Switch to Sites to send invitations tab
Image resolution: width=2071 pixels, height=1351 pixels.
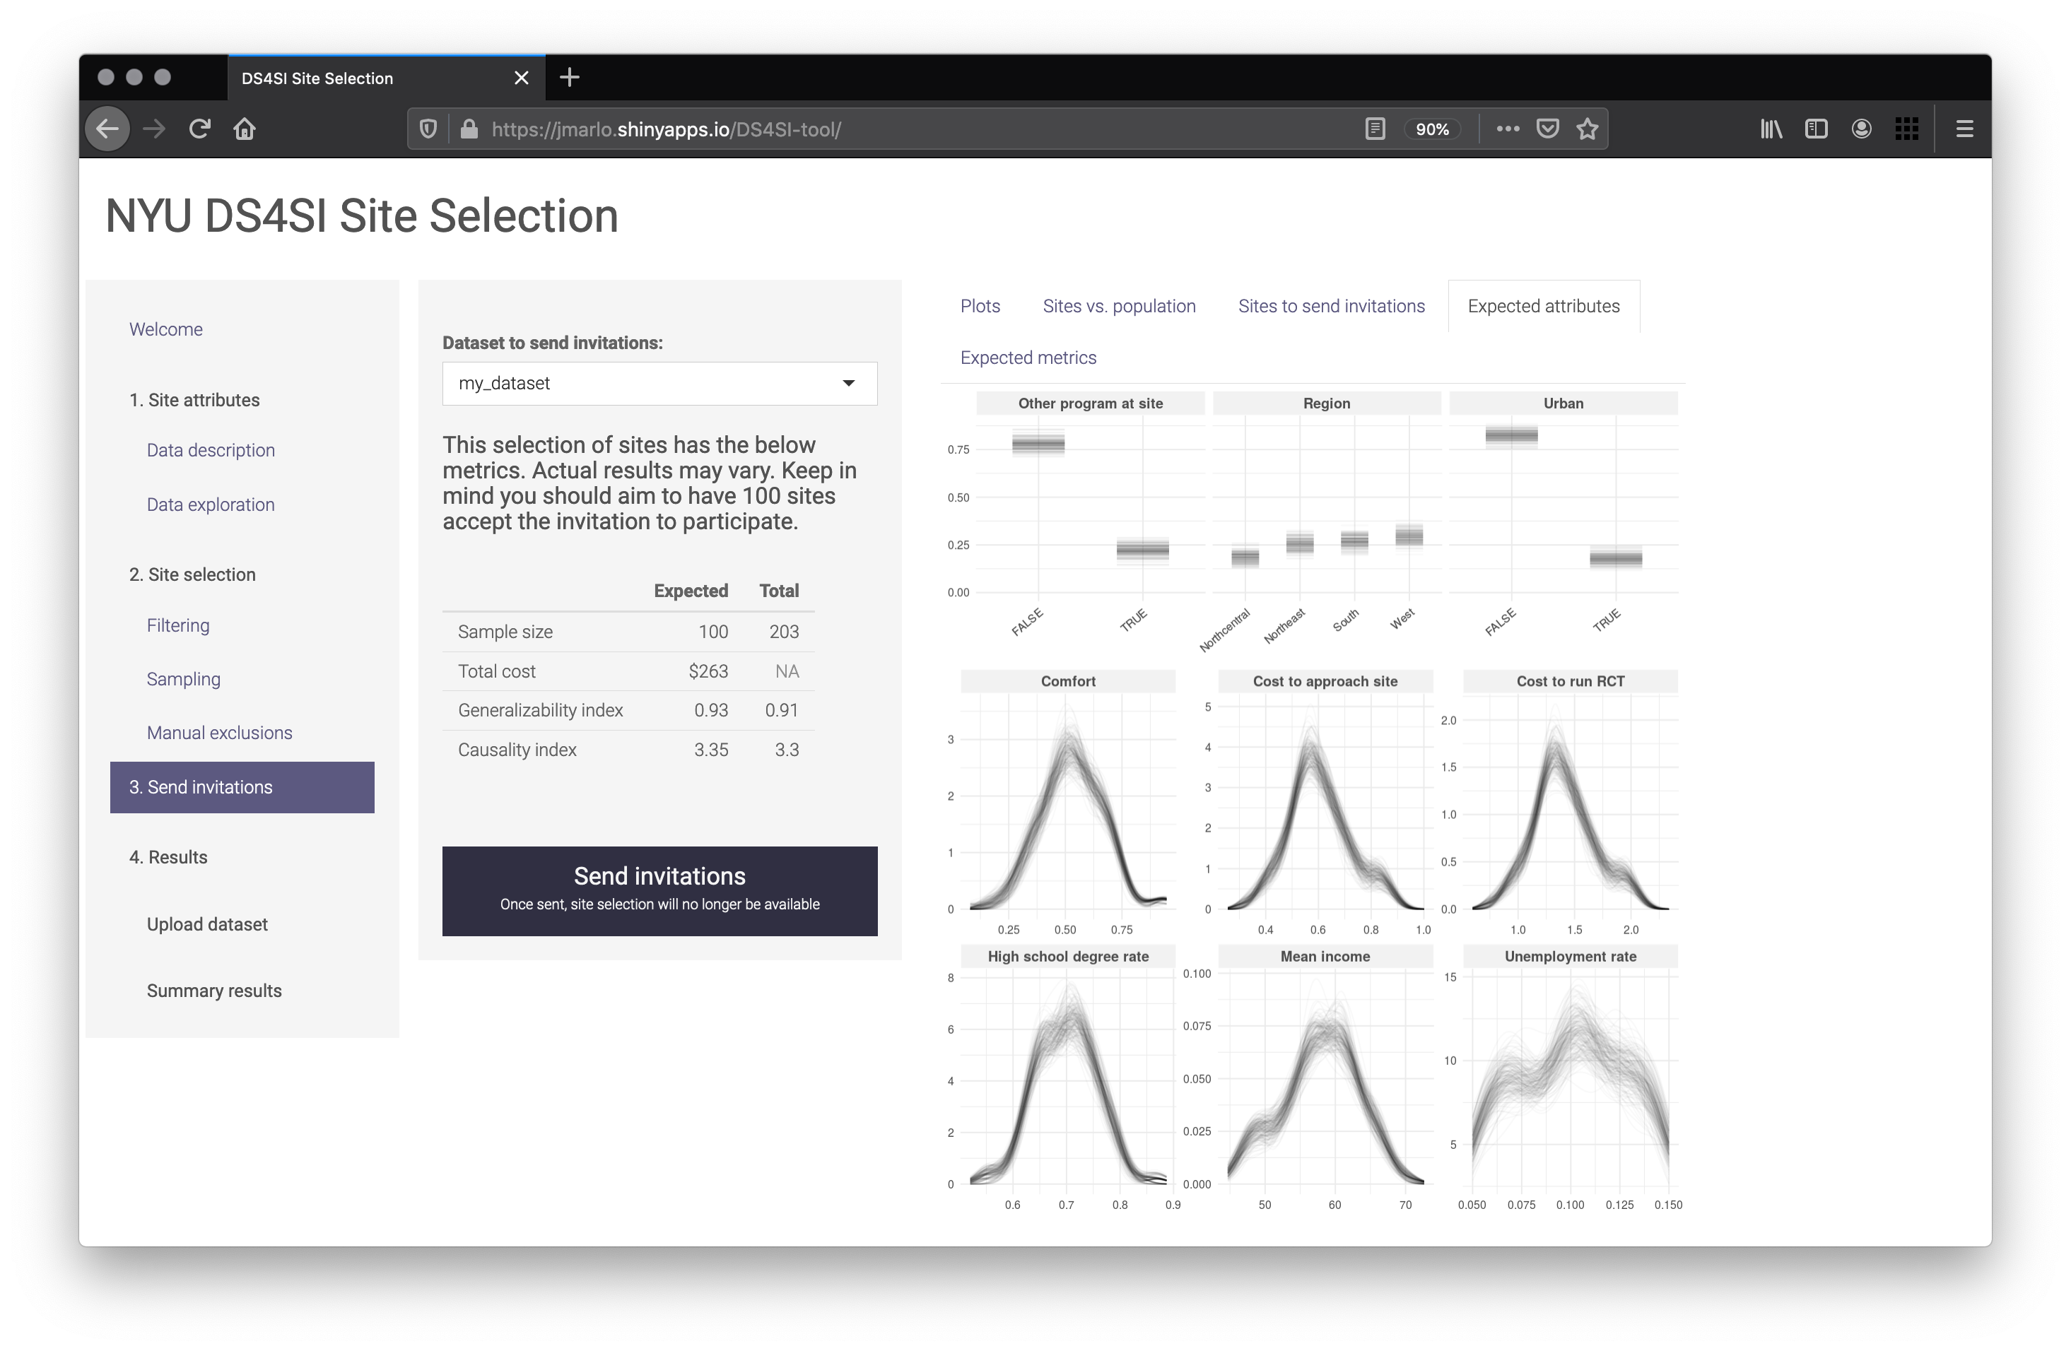click(x=1332, y=306)
